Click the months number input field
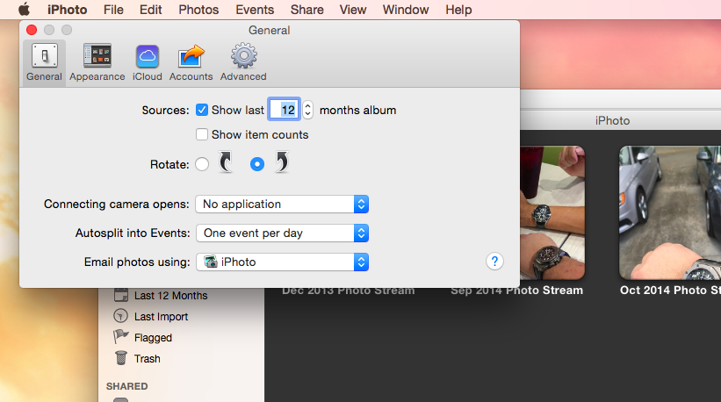The image size is (721, 402). pos(285,110)
